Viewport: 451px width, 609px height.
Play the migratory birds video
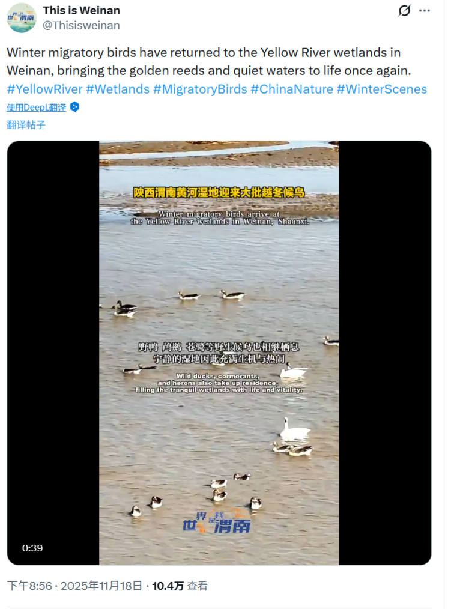click(219, 353)
